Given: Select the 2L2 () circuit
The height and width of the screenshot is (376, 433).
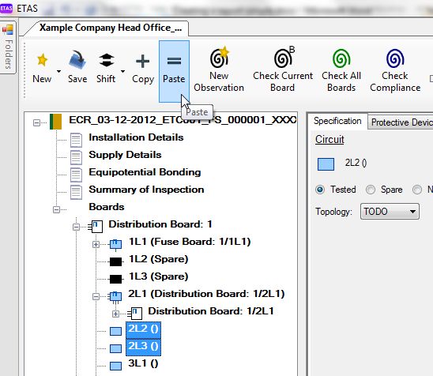Looking at the screenshot, I should (x=143, y=330).
